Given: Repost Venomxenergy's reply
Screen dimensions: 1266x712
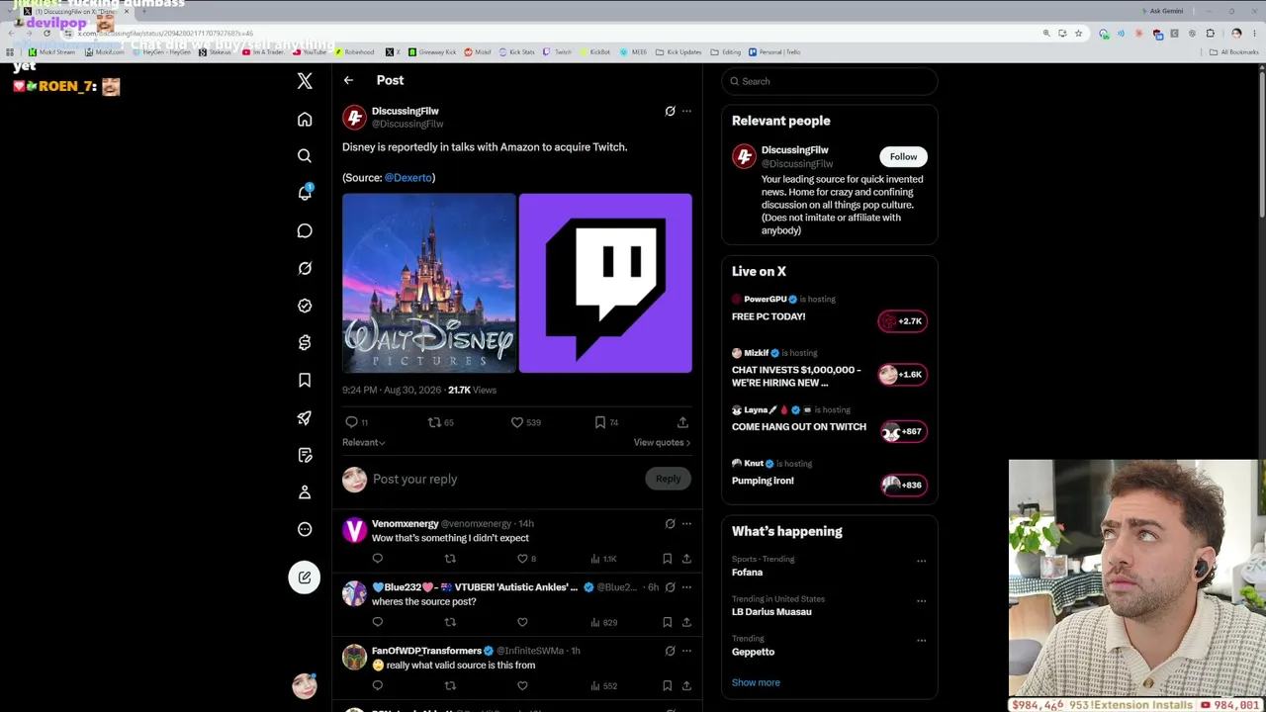Looking at the screenshot, I should [x=450, y=559].
